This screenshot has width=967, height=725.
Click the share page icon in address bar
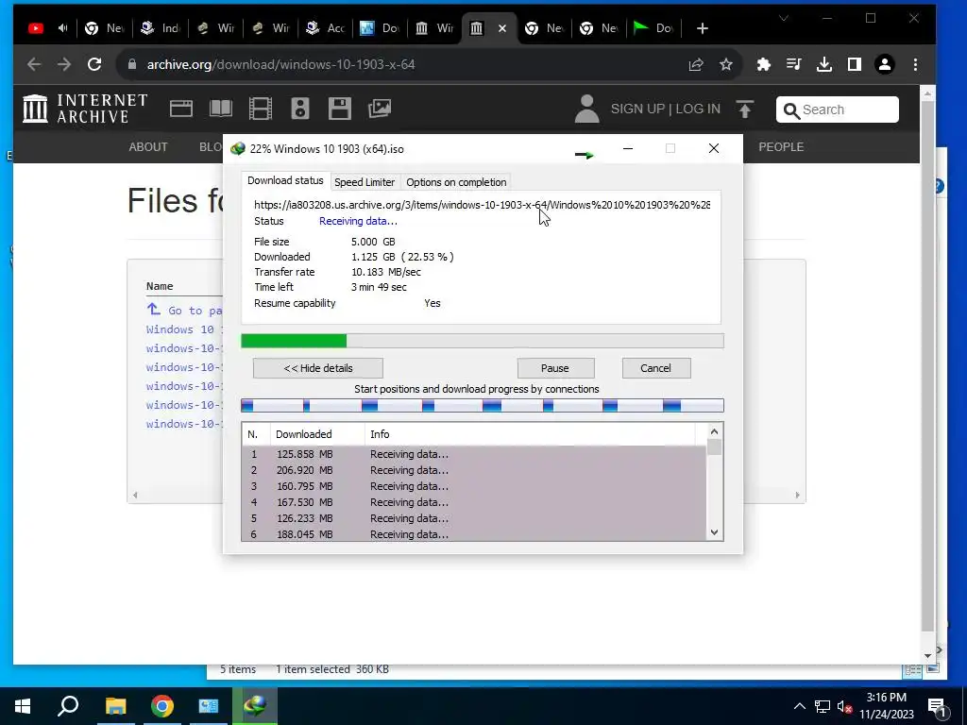pos(696,64)
